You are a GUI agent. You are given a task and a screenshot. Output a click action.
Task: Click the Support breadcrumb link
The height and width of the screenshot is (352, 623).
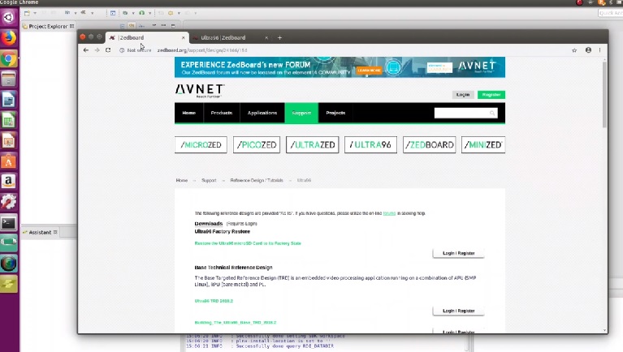tap(209, 180)
